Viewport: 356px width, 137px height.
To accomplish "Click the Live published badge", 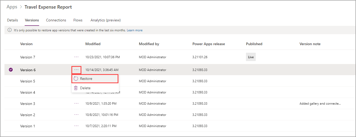I will coord(251,57).
